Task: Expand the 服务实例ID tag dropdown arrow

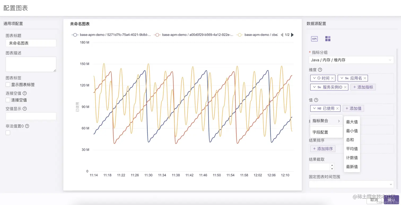Action: (314, 87)
